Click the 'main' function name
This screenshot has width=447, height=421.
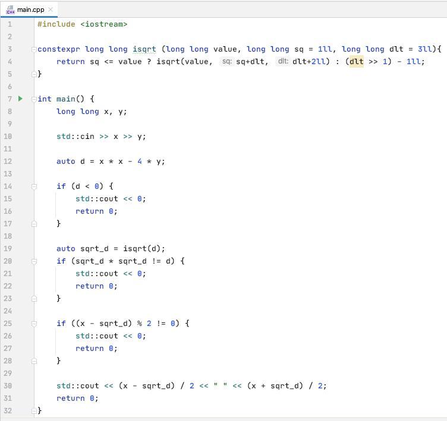66,99
